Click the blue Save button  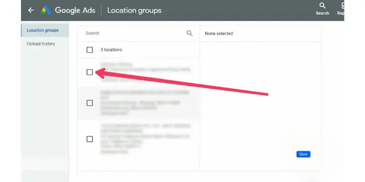[303, 154]
